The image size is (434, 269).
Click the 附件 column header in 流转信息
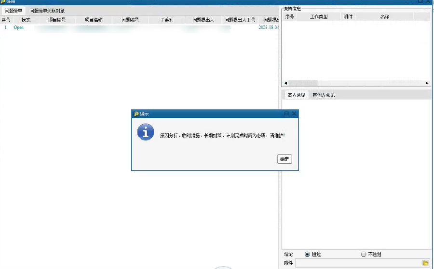point(348,16)
